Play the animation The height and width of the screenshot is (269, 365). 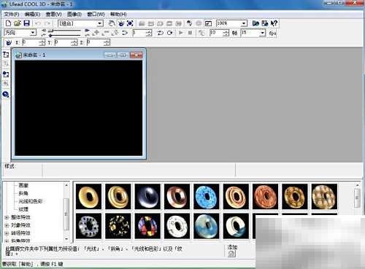click(181, 33)
